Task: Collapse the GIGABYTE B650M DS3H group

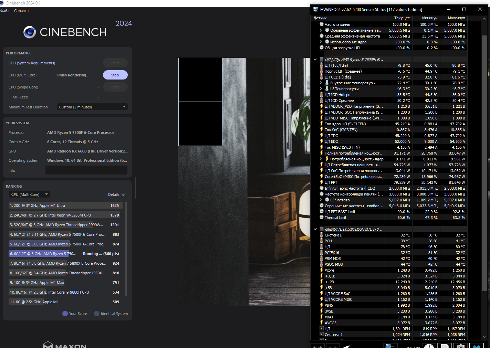Action: pos(315,229)
